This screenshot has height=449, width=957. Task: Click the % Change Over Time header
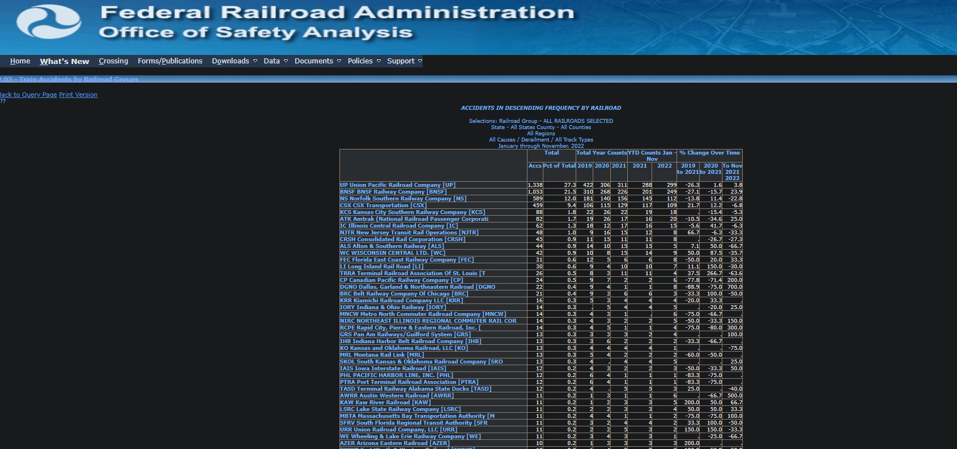709,153
